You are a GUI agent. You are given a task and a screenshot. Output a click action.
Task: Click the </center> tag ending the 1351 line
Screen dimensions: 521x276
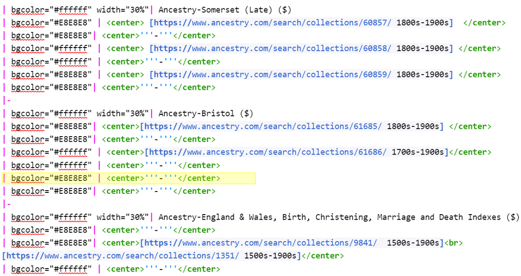[x=322, y=256]
